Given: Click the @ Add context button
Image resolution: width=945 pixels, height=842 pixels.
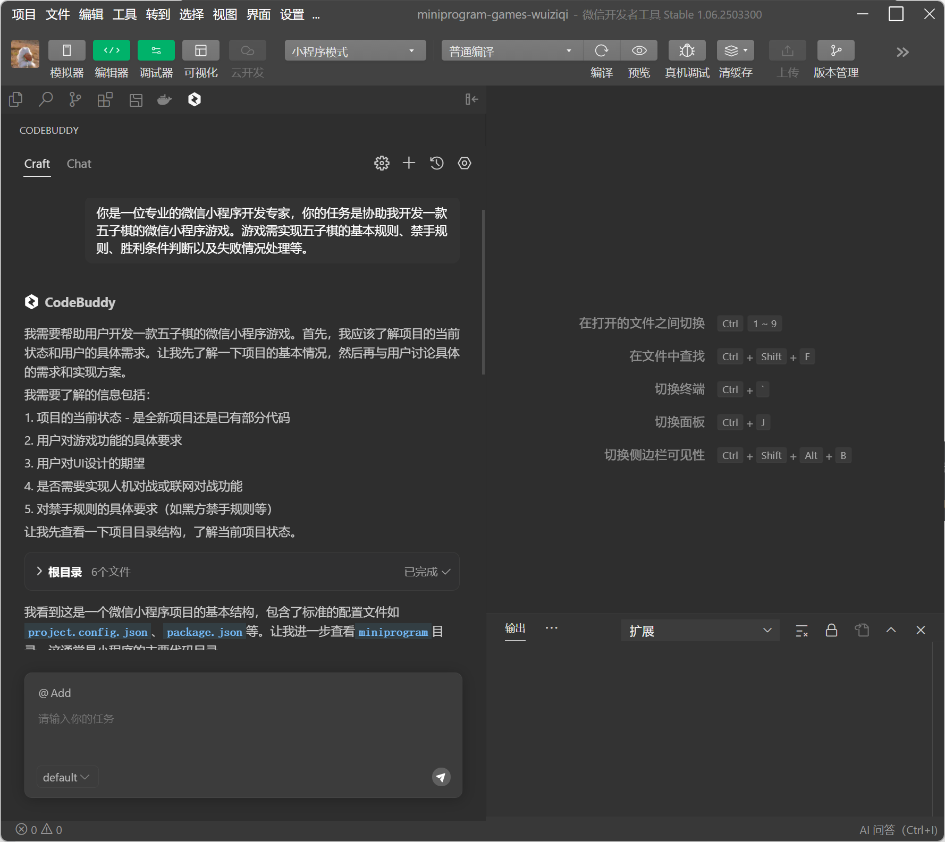Looking at the screenshot, I should pos(55,693).
